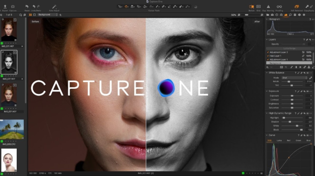Turn on Proofing glasses icon
Screen dimensions: 315x176
[279, 7]
